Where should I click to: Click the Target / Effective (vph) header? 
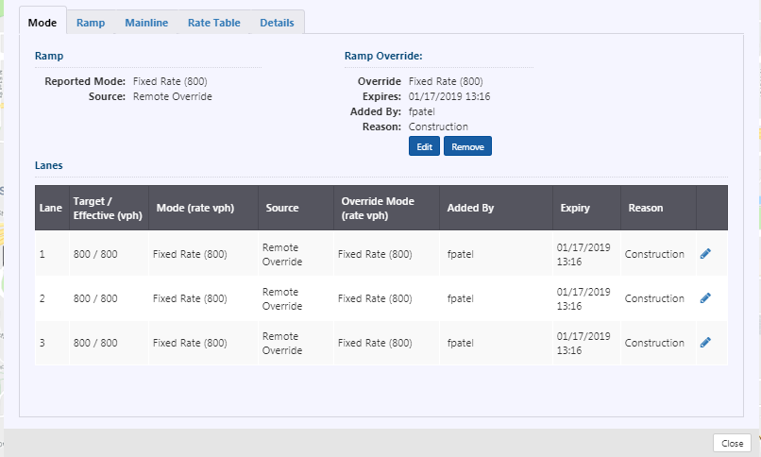coord(109,208)
